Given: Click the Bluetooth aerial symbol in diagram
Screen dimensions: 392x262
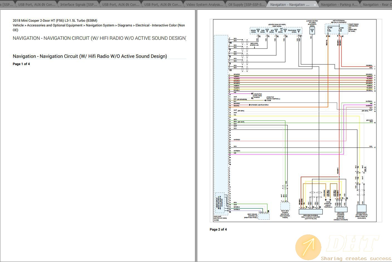Looking at the screenshot, I should click(x=312, y=30).
